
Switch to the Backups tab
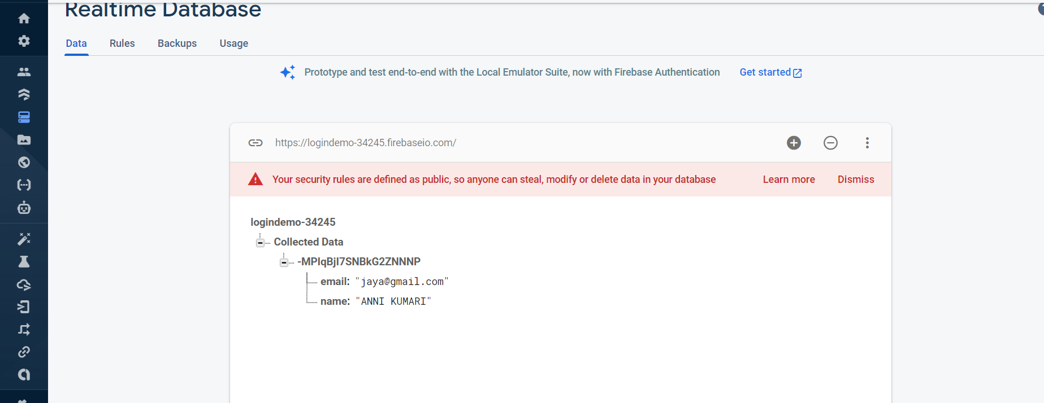click(x=177, y=43)
